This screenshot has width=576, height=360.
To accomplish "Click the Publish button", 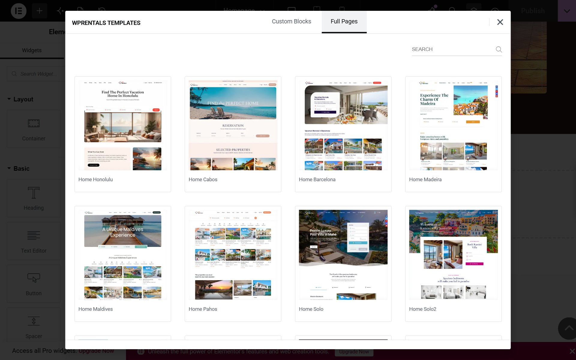I will (533, 11).
